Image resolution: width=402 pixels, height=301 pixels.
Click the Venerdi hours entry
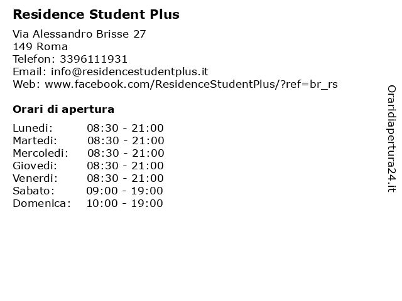tap(125, 178)
